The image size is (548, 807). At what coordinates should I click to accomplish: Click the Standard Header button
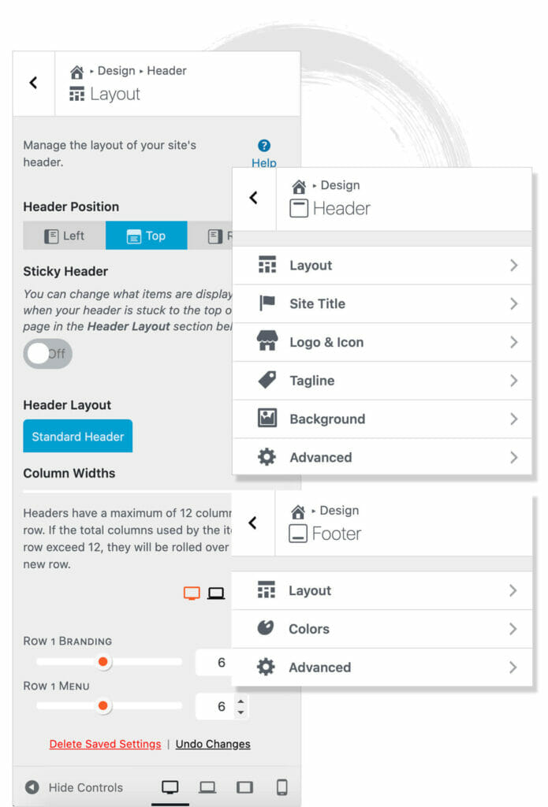point(78,436)
